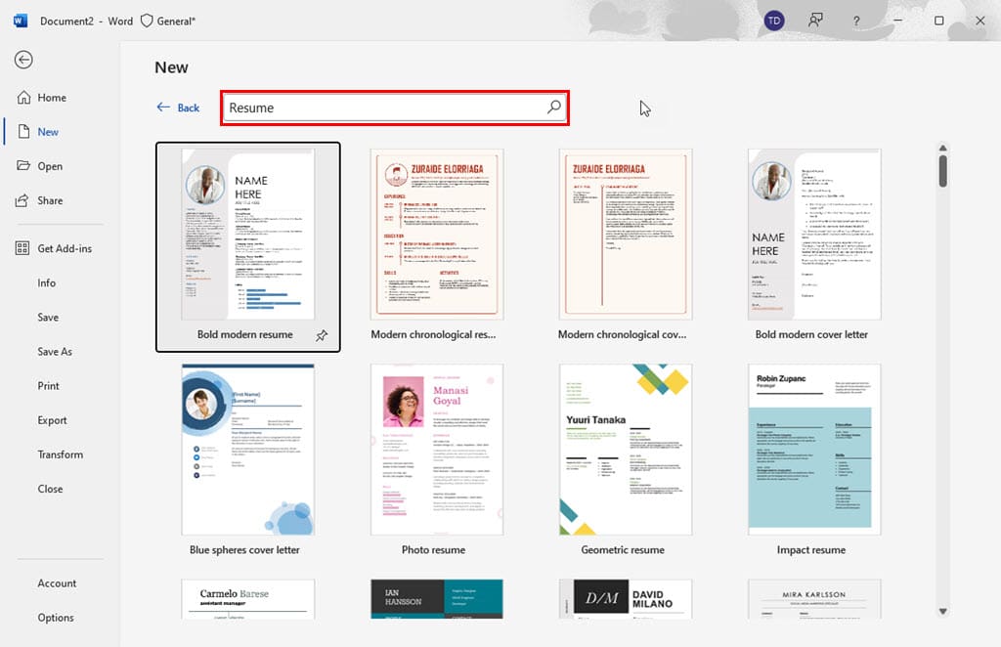Click the 'Bold modern cover letter' caption
The height and width of the screenshot is (647, 1001).
[811, 335]
